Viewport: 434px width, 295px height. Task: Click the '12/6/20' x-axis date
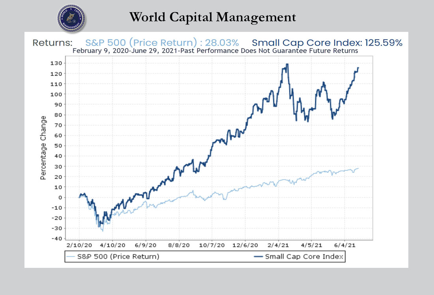pos(245,245)
